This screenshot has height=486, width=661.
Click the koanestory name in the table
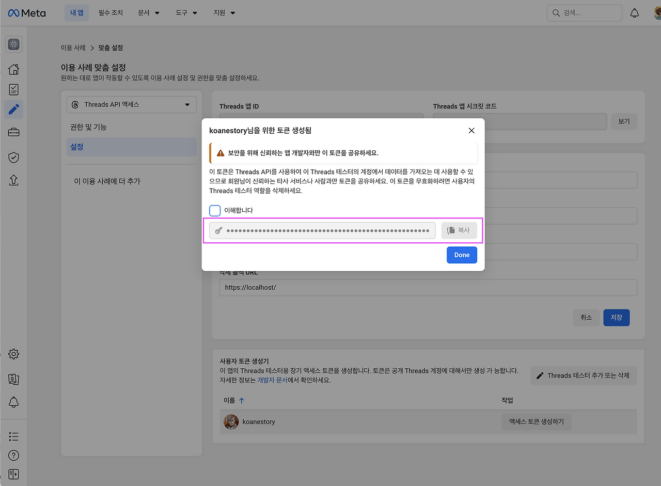259,422
